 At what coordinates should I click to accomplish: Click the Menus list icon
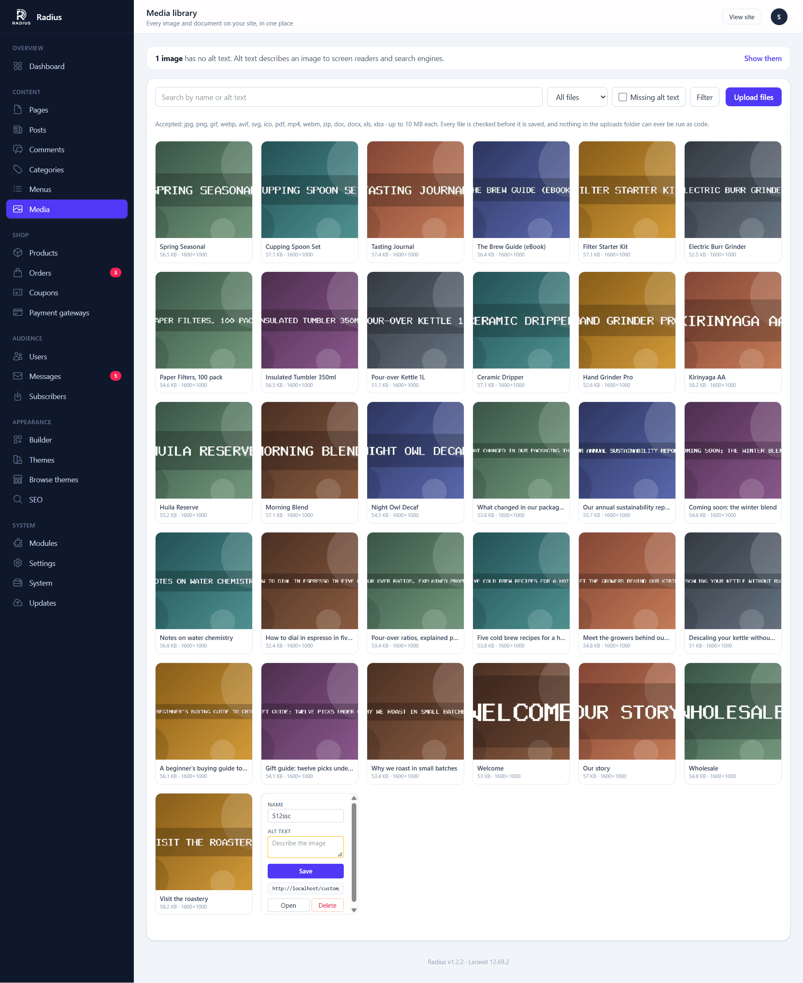click(18, 189)
